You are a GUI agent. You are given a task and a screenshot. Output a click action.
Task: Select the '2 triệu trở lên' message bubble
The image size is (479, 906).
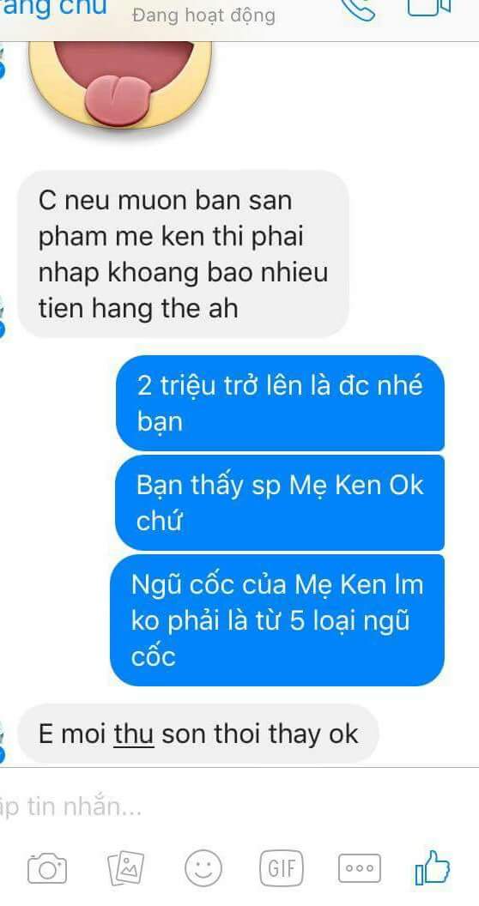click(280, 402)
